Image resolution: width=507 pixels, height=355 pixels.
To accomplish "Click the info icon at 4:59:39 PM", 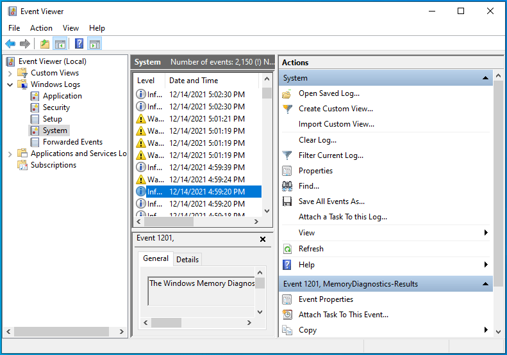I will coord(140,167).
